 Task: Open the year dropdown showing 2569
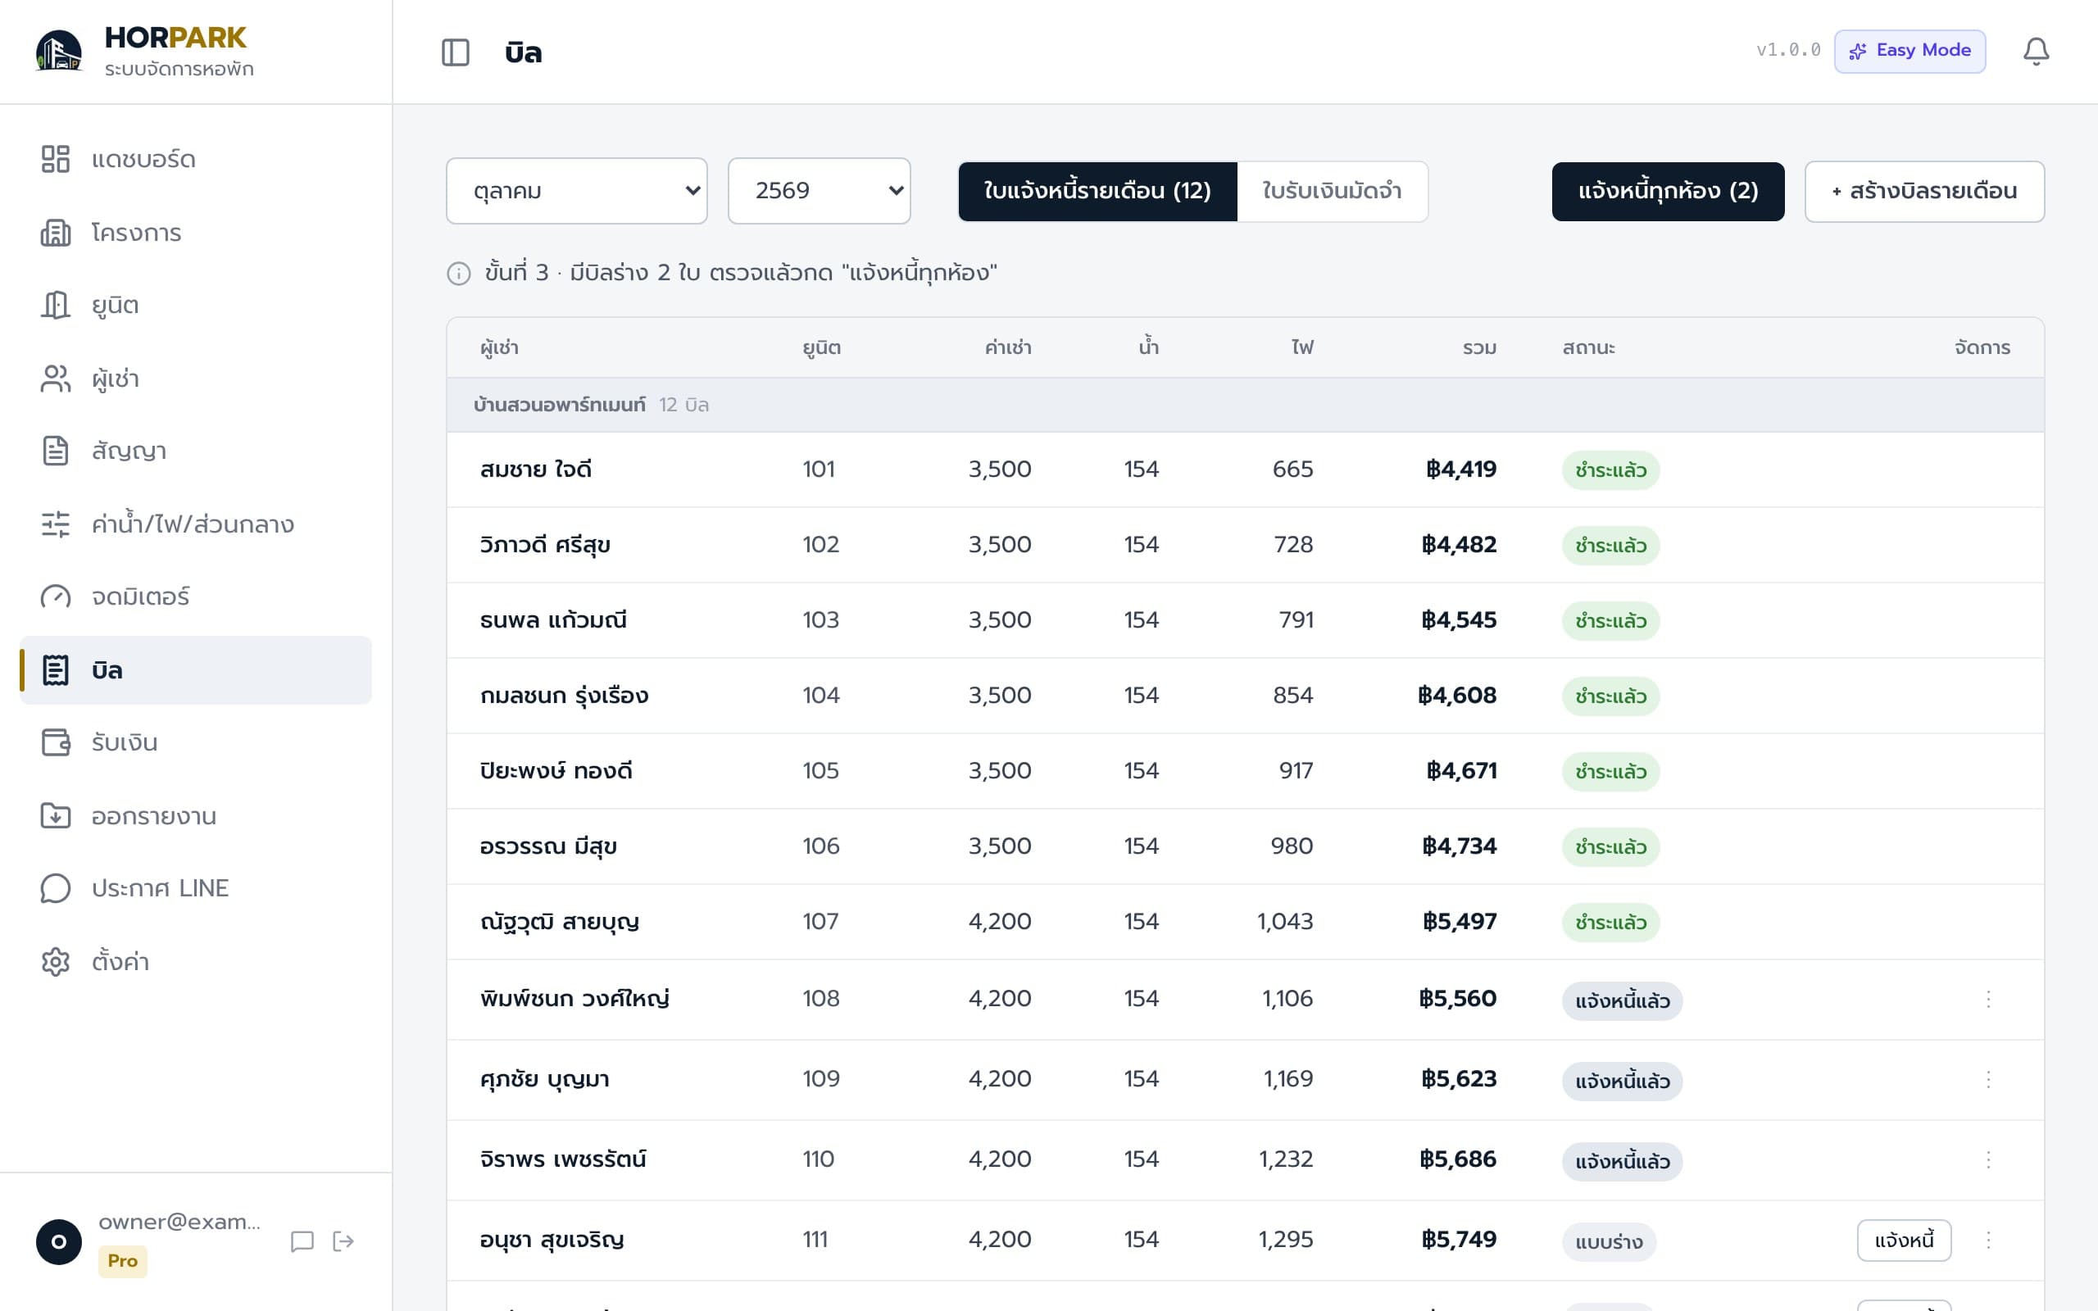pyautogui.click(x=820, y=191)
